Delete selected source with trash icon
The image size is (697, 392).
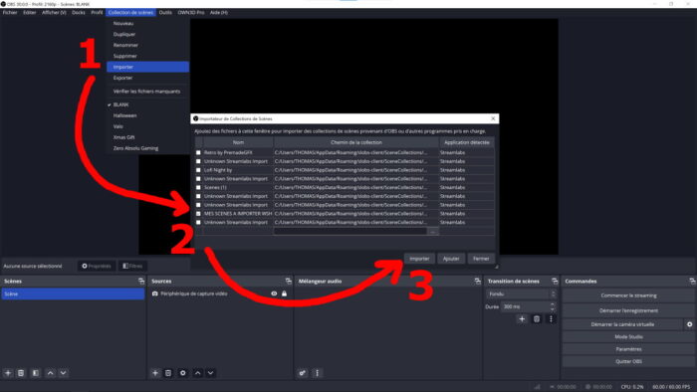coord(168,373)
